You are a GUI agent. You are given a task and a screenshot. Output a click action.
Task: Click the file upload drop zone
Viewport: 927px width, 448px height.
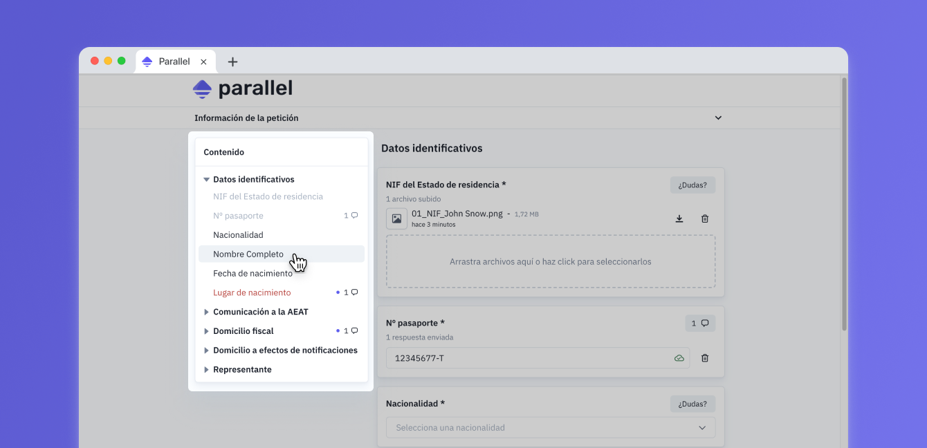[x=551, y=261]
